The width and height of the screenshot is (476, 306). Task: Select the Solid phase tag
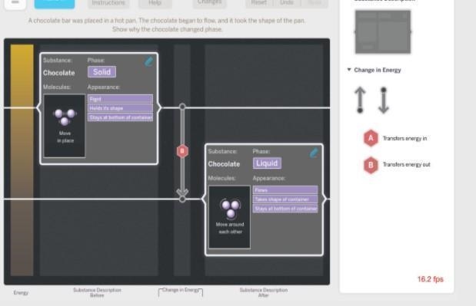coord(102,72)
